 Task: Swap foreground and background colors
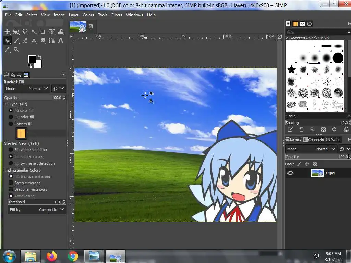pos(40,57)
